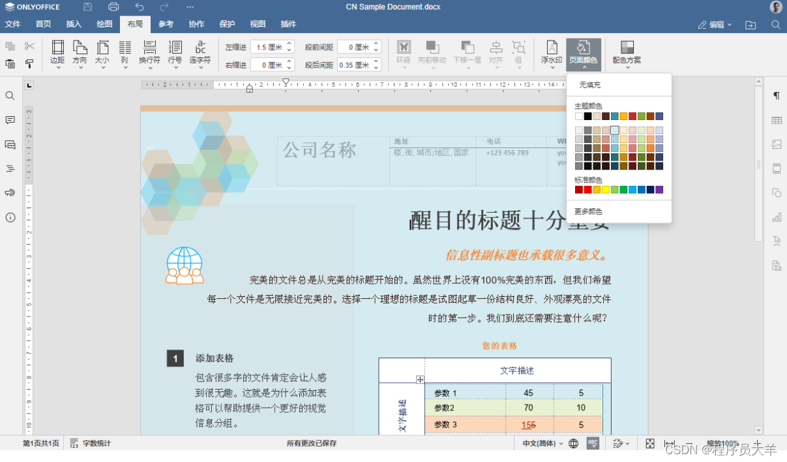Switch to the 插件 Plugins tab
The height and width of the screenshot is (462, 787).
coord(288,25)
